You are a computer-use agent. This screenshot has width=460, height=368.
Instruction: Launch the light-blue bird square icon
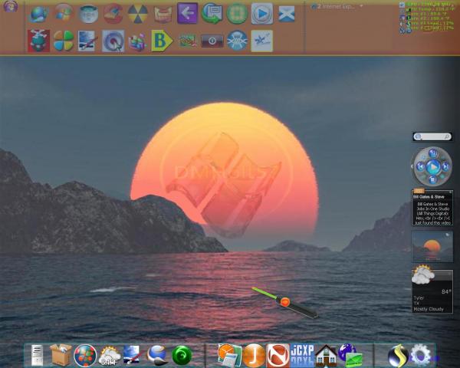click(x=262, y=41)
